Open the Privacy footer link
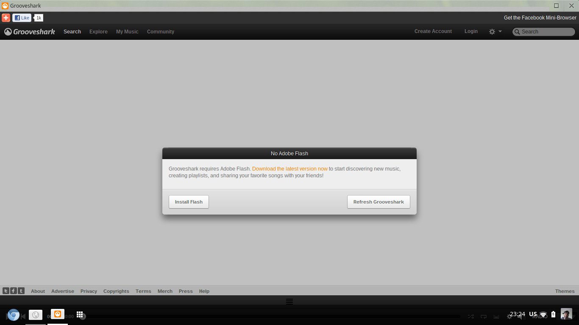This screenshot has width=579, height=325. click(x=89, y=291)
